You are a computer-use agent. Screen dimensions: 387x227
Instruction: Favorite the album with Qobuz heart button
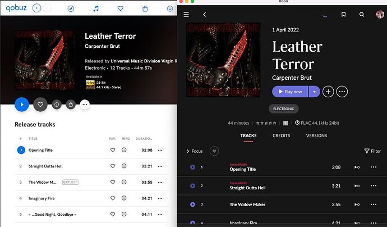[x=40, y=105]
